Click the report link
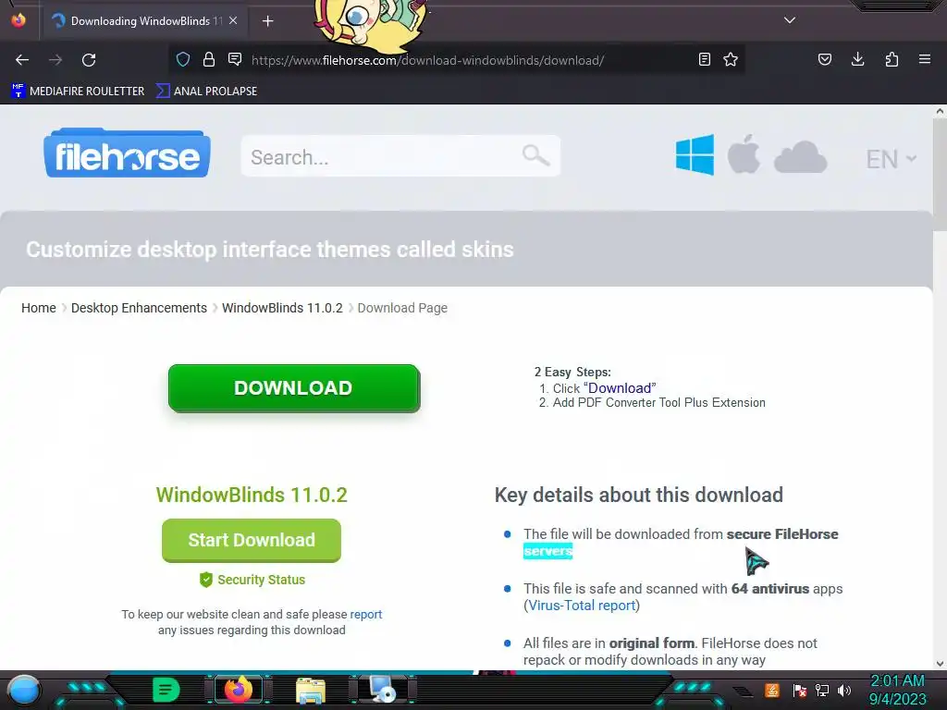 coord(366,614)
